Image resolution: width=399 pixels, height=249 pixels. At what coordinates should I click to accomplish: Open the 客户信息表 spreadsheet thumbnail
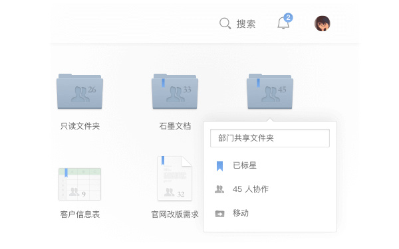tap(80, 184)
